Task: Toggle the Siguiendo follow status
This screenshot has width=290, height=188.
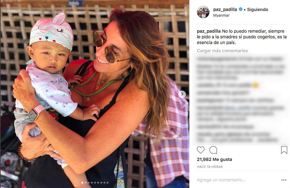Action: (x=258, y=9)
